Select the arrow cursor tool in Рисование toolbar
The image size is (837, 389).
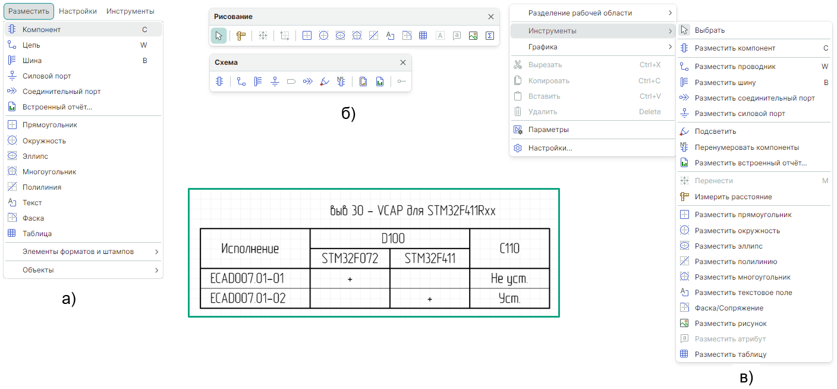coord(219,36)
